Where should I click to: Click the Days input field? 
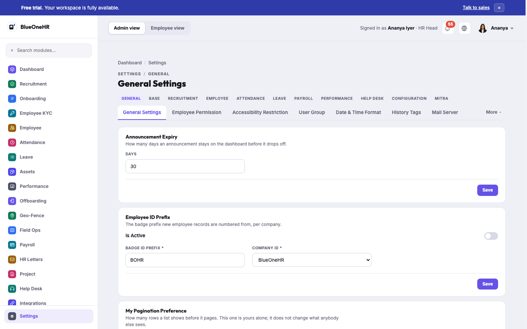pyautogui.click(x=185, y=166)
